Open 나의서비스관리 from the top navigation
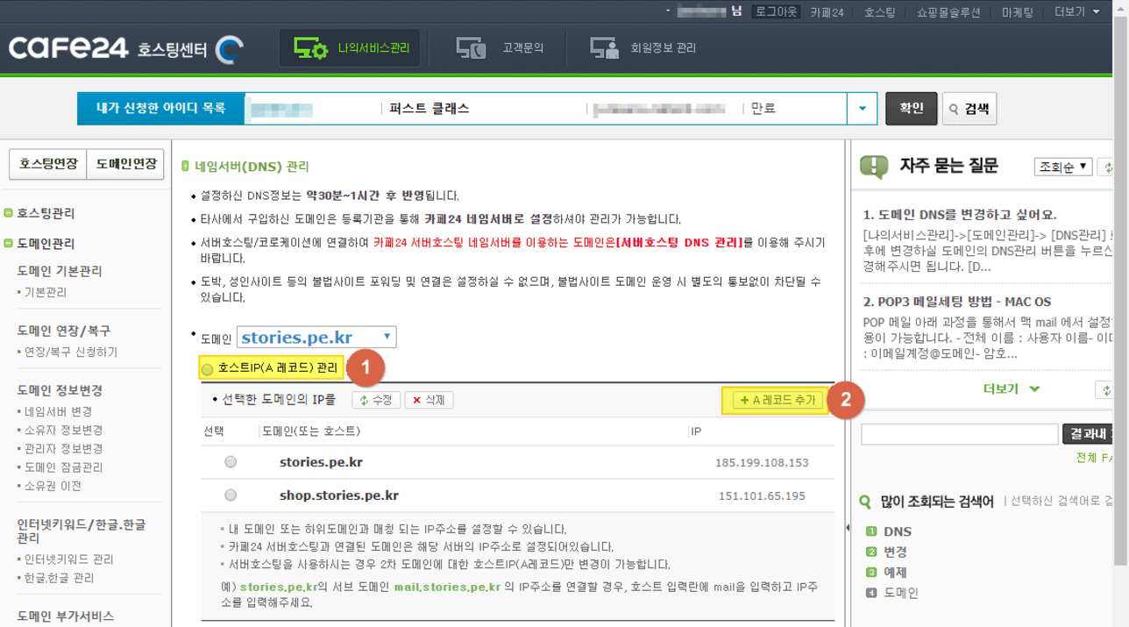The width and height of the screenshot is (1129, 627). (x=351, y=48)
